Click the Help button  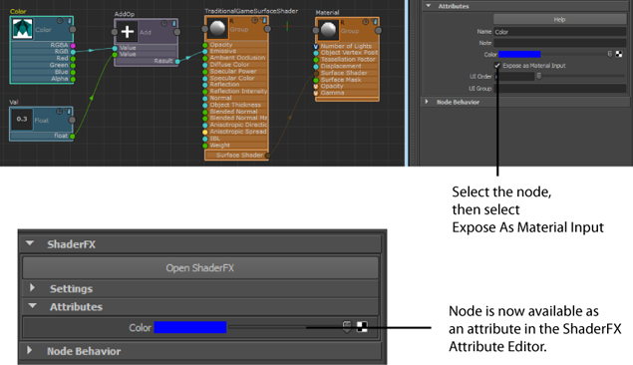559,19
